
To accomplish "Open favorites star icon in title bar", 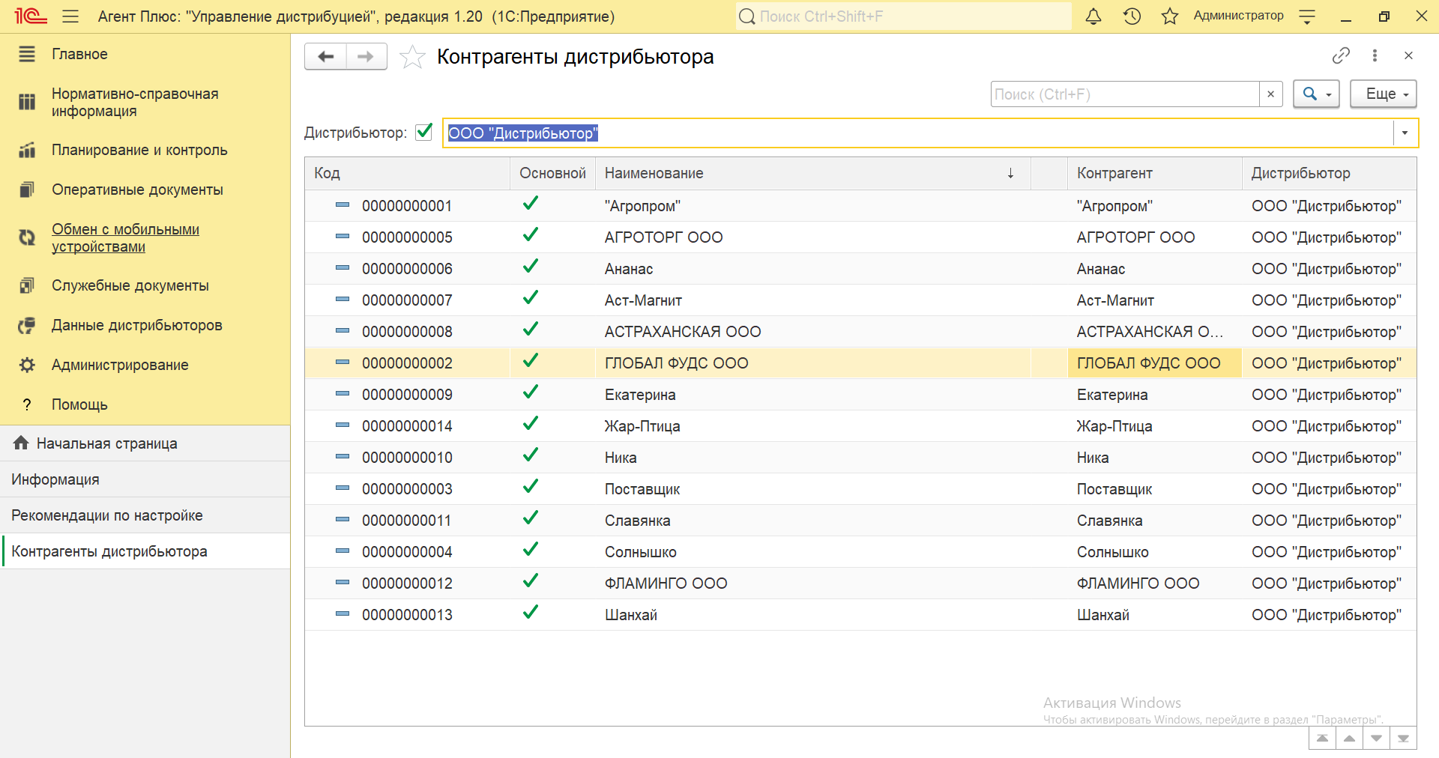I will coord(1170,16).
